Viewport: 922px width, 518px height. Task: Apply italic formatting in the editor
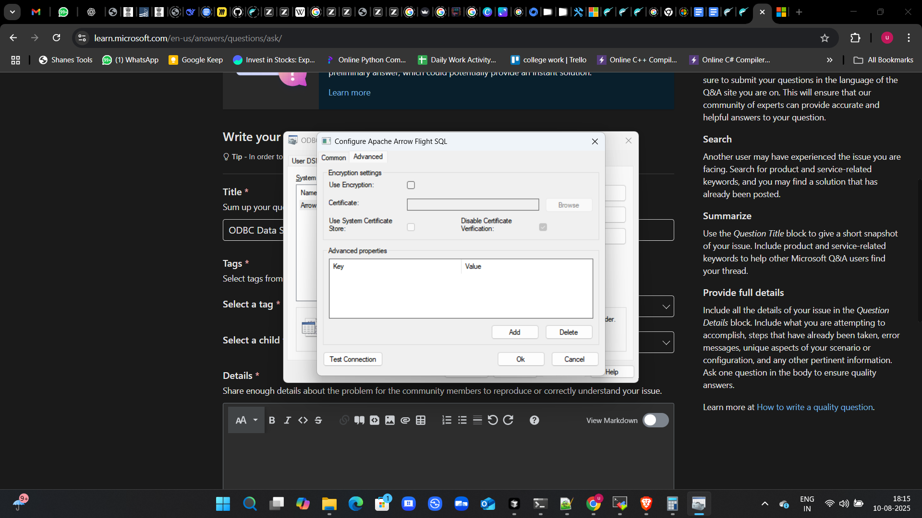287,420
